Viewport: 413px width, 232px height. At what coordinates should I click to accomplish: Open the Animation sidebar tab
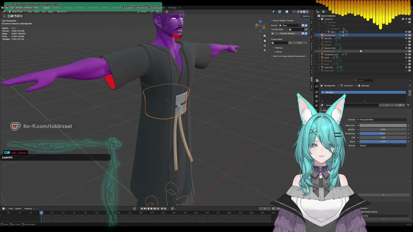click(311, 47)
